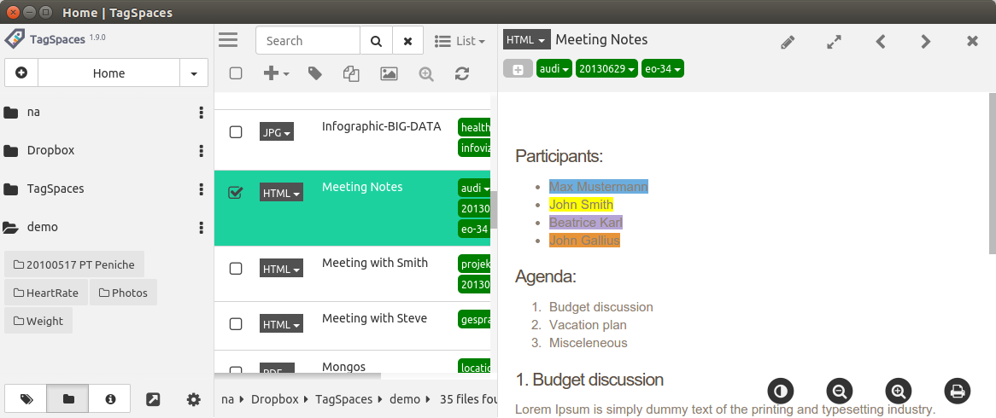Click the external link icon at bottom
The height and width of the screenshot is (418, 996).
pyautogui.click(x=153, y=399)
